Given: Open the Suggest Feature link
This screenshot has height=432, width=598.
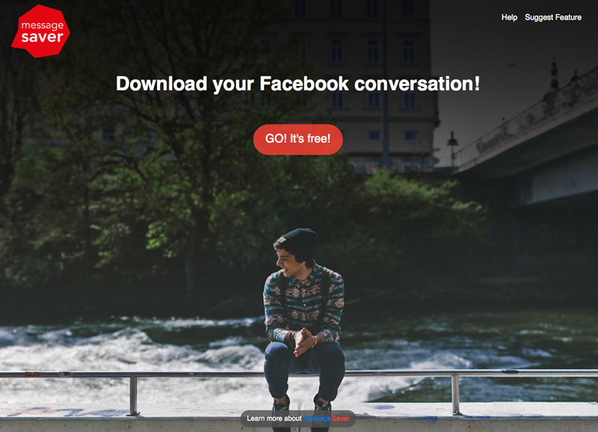Looking at the screenshot, I should pos(553,17).
